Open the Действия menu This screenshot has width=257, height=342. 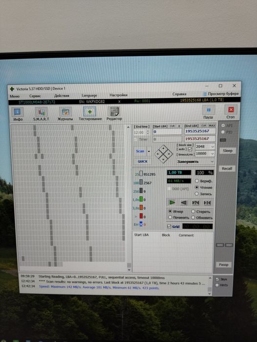tap(62, 96)
